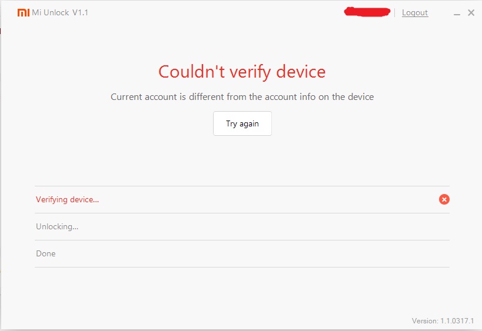Sign out using the Logout link
This screenshot has width=482, height=331.
pos(415,13)
